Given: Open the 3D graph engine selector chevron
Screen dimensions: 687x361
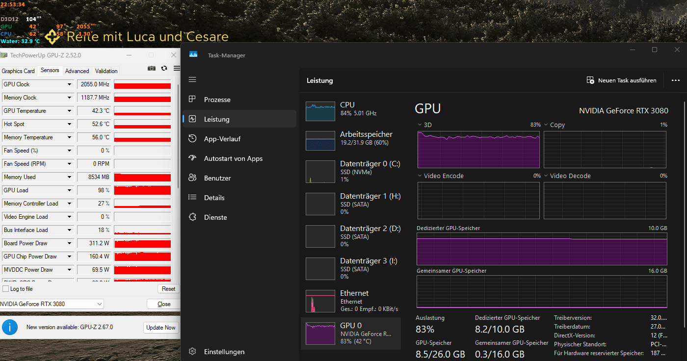Looking at the screenshot, I should pyautogui.click(x=420, y=125).
